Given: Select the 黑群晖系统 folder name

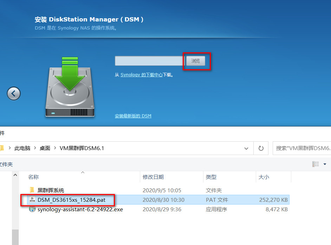Looking at the screenshot, I should tap(51, 190).
